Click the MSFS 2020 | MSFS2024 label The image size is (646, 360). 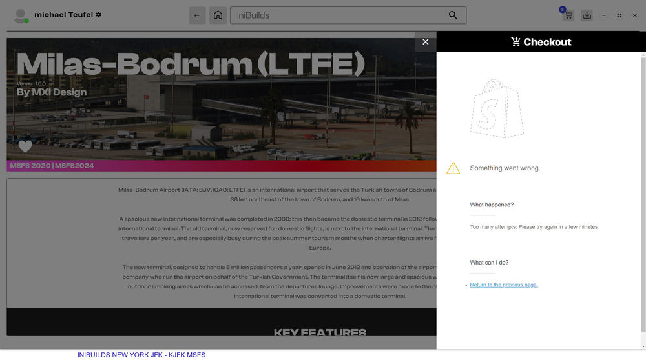click(52, 165)
